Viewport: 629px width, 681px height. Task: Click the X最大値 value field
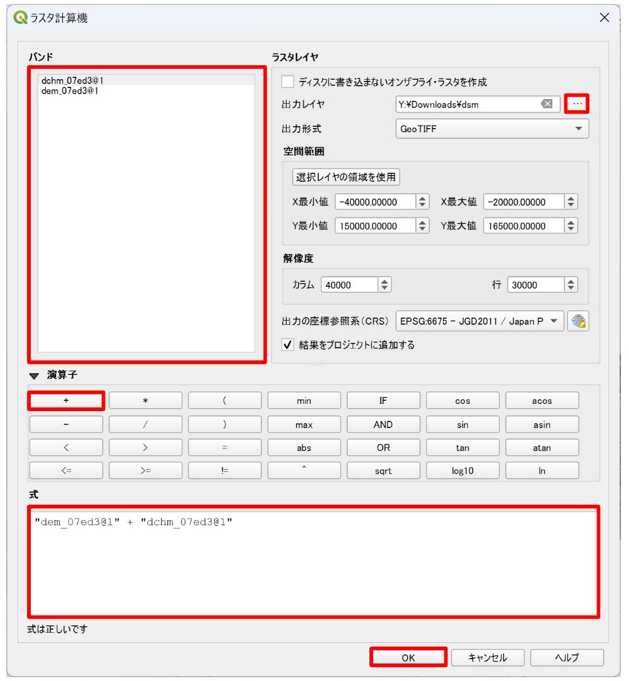[524, 202]
